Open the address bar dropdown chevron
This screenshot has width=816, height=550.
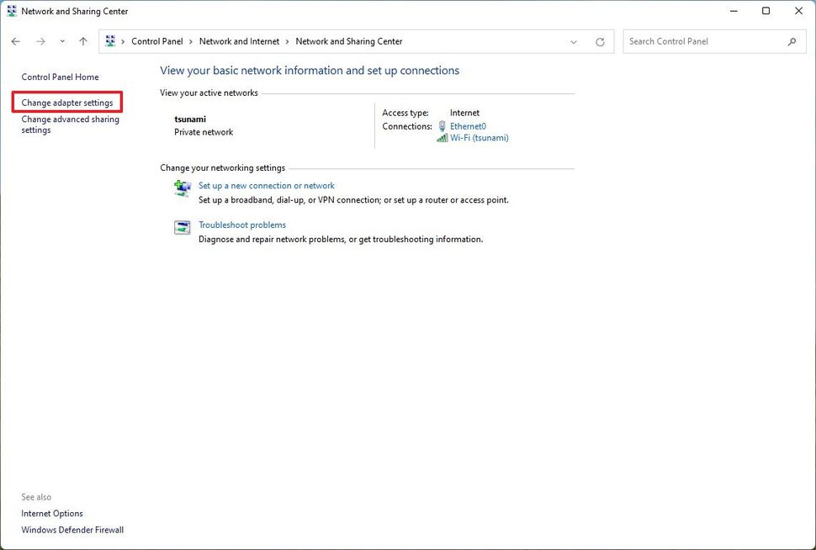point(574,40)
